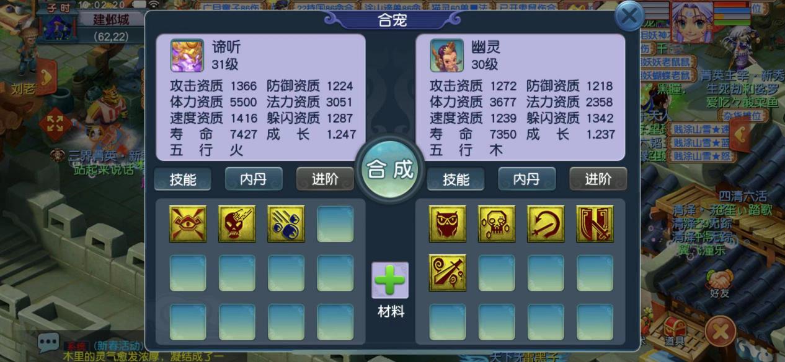Switch to right pet's 进阶 tab
The width and height of the screenshot is (785, 362).
pos(598,179)
